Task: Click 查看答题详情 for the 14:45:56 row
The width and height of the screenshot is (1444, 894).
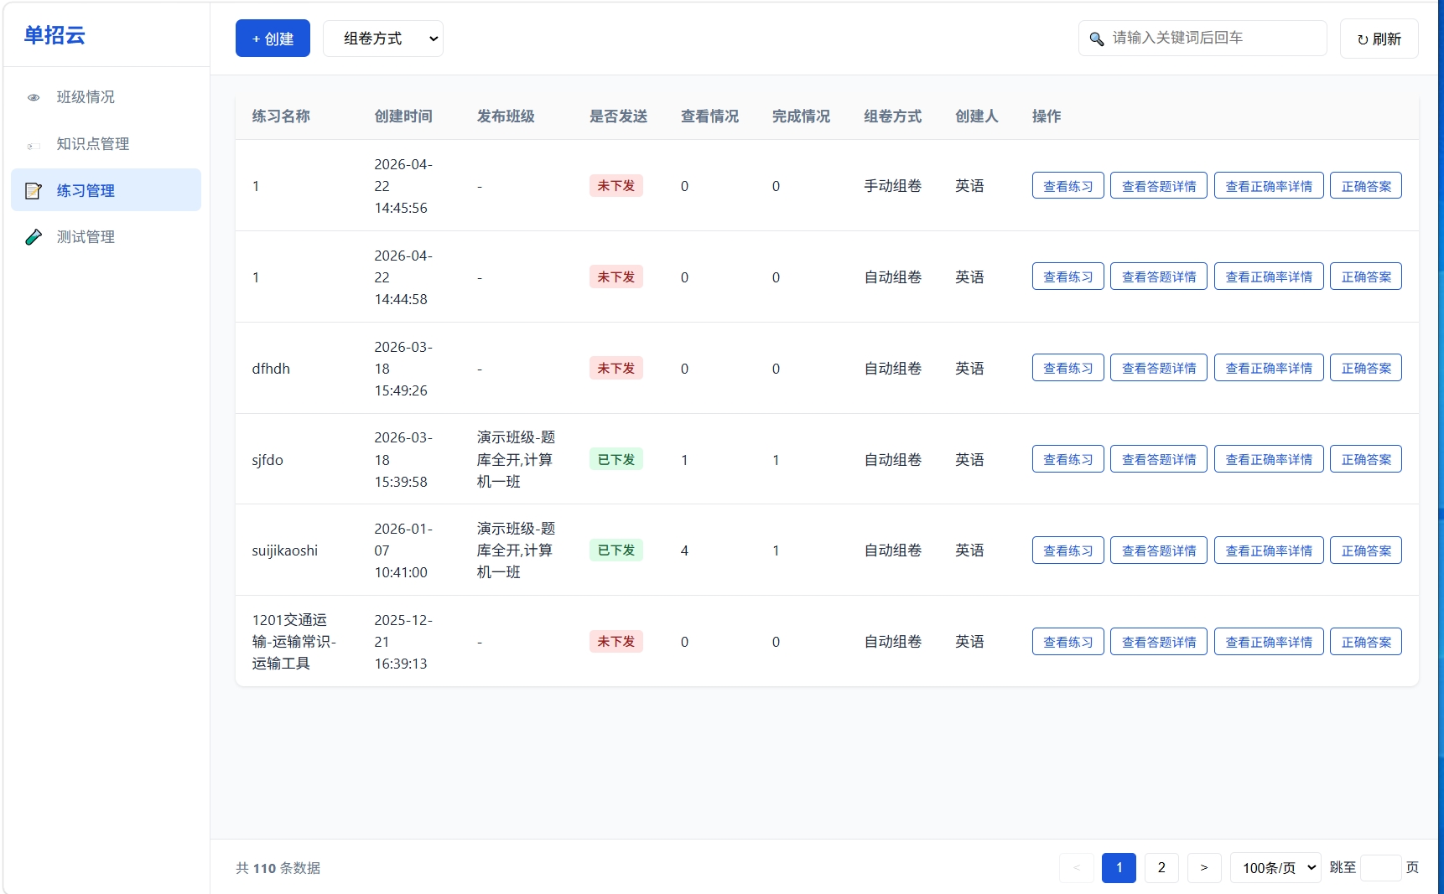Action: pos(1159,186)
